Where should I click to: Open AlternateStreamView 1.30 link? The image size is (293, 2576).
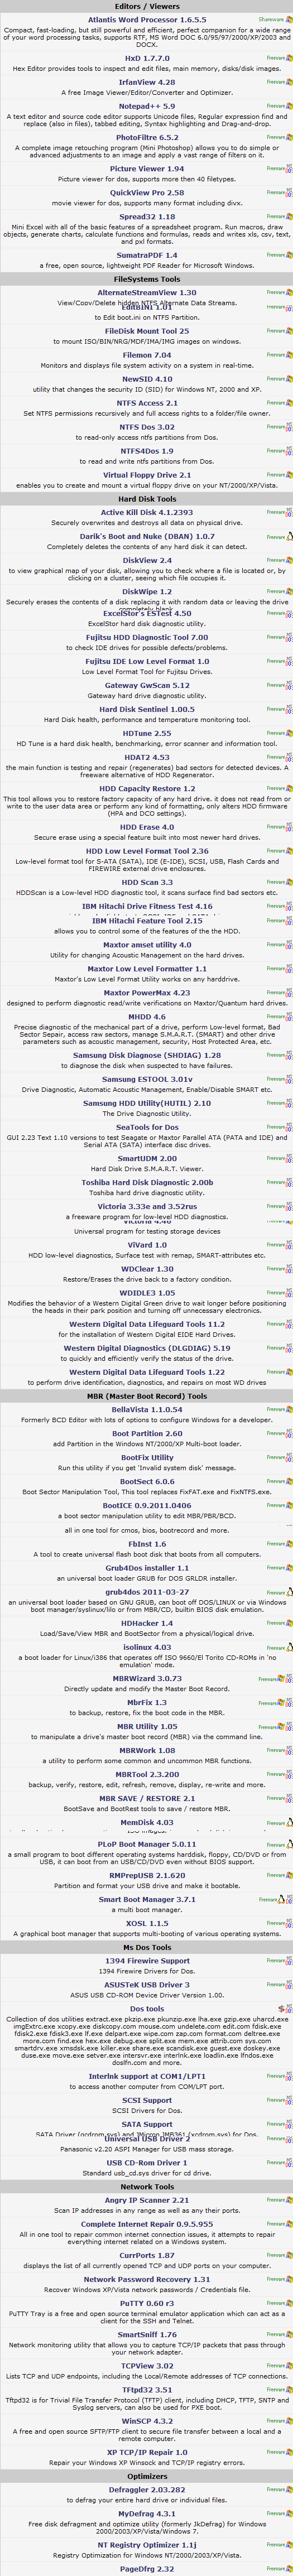pyautogui.click(x=146, y=293)
